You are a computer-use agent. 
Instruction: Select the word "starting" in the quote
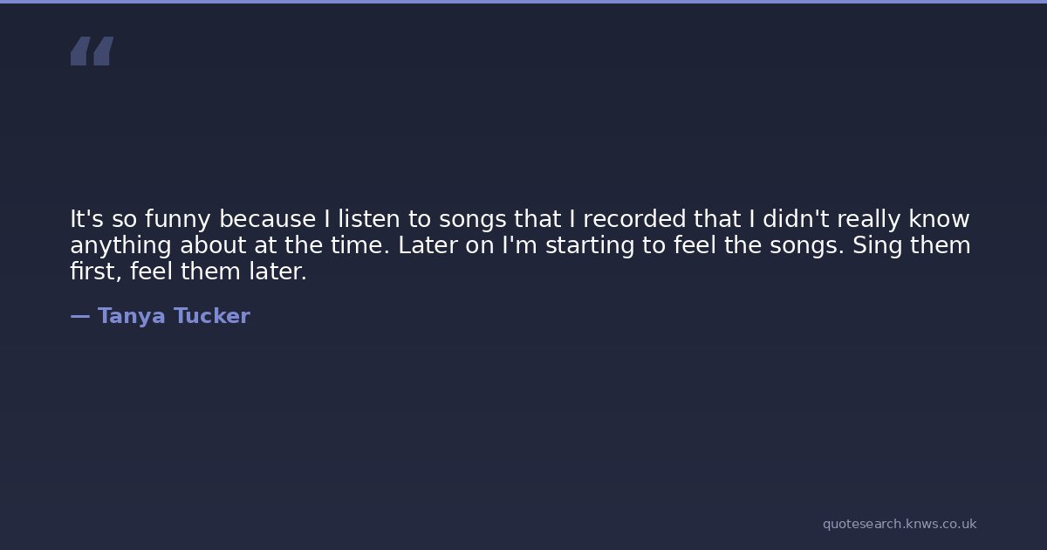tap(591, 245)
